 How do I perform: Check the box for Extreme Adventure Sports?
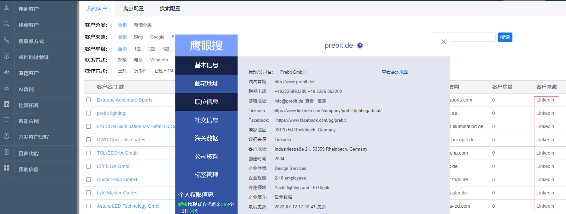click(89, 100)
